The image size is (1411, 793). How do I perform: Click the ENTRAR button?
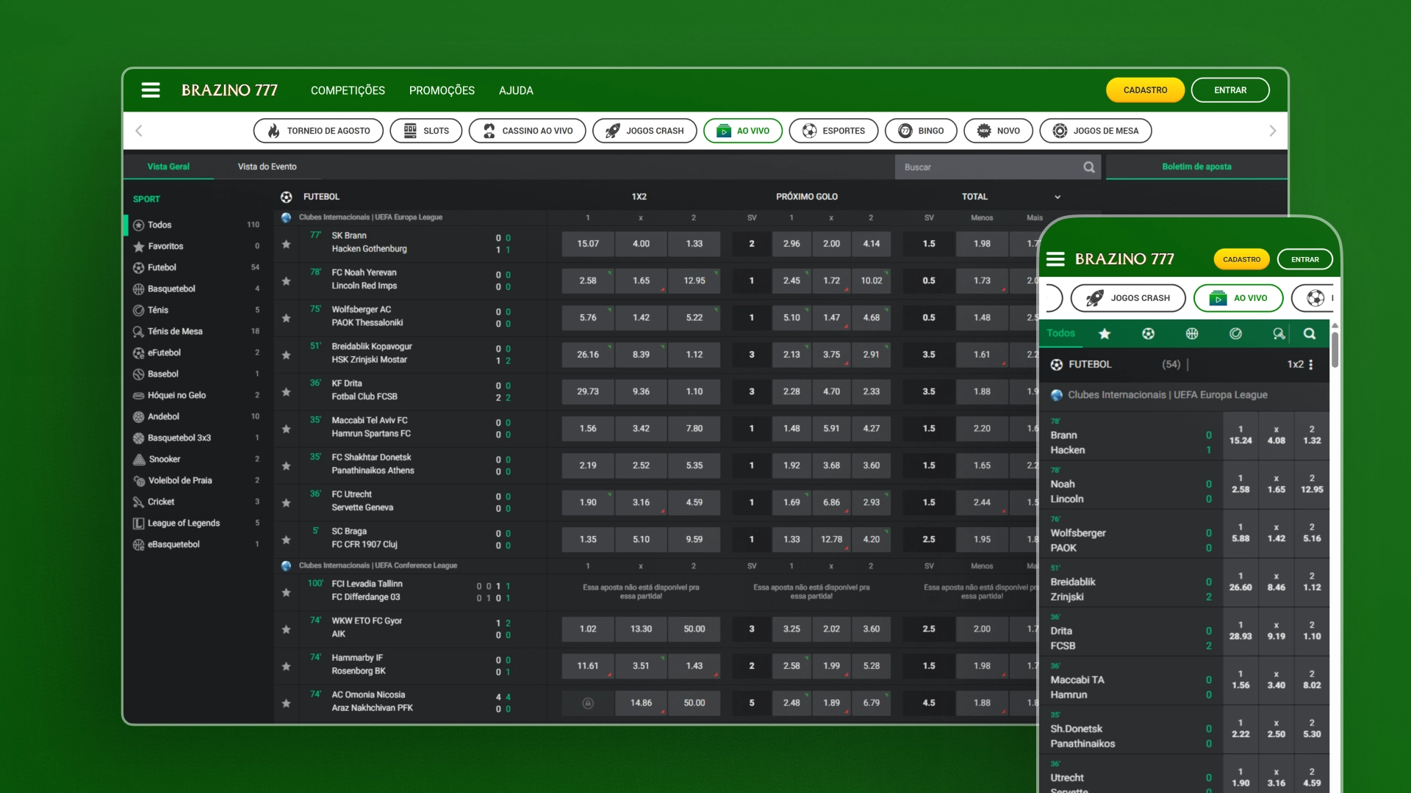(1230, 90)
